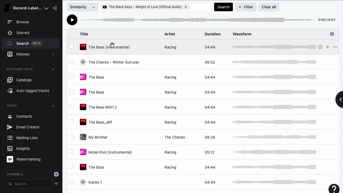Open the Similarity search type dropdown

(x=82, y=7)
